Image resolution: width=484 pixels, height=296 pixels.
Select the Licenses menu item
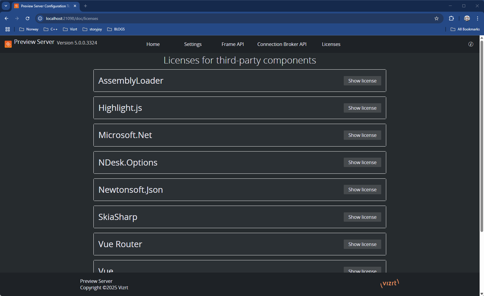click(x=331, y=44)
